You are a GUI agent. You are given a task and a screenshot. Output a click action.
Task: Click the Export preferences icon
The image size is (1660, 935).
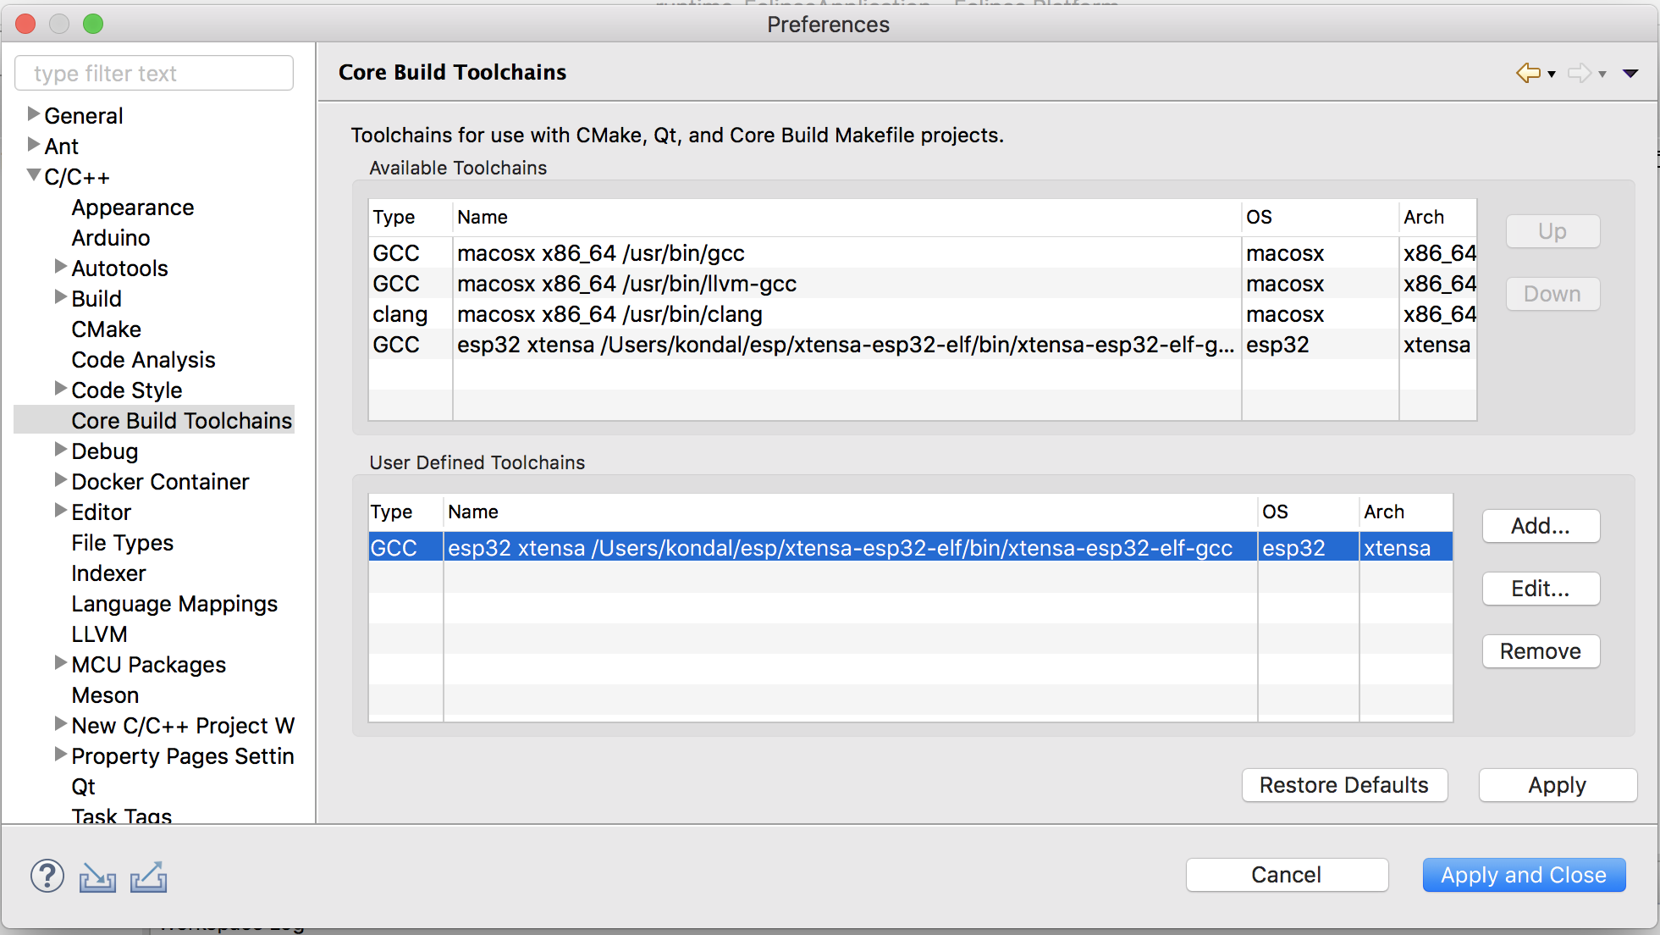coord(148,877)
